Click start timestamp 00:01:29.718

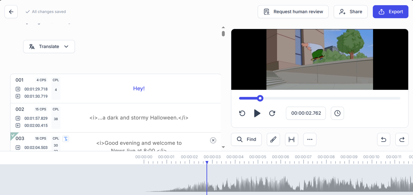point(36,89)
